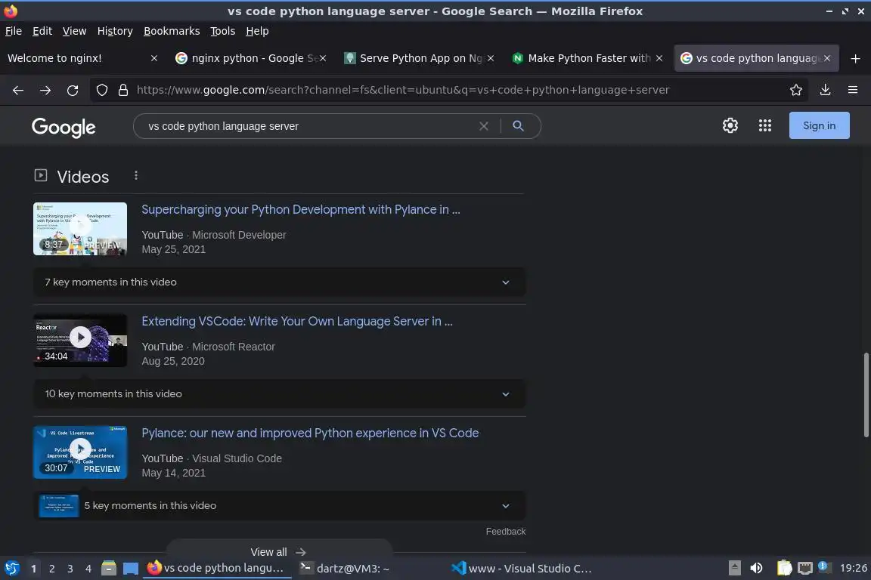Go to the Google logo homepage

(64, 127)
